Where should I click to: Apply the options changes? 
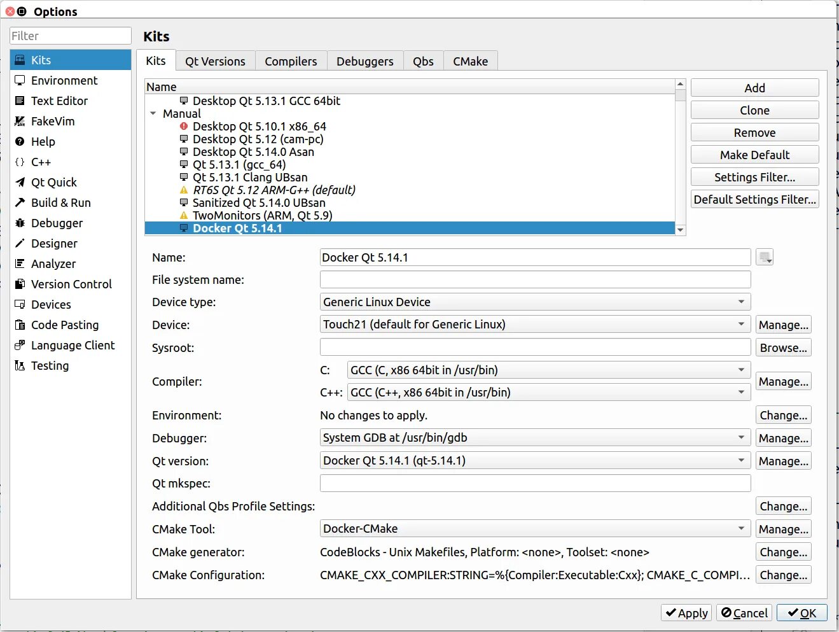pyautogui.click(x=686, y=613)
